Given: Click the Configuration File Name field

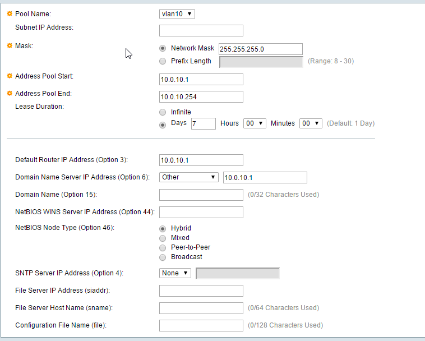Looking at the screenshot, I should click(201, 325).
